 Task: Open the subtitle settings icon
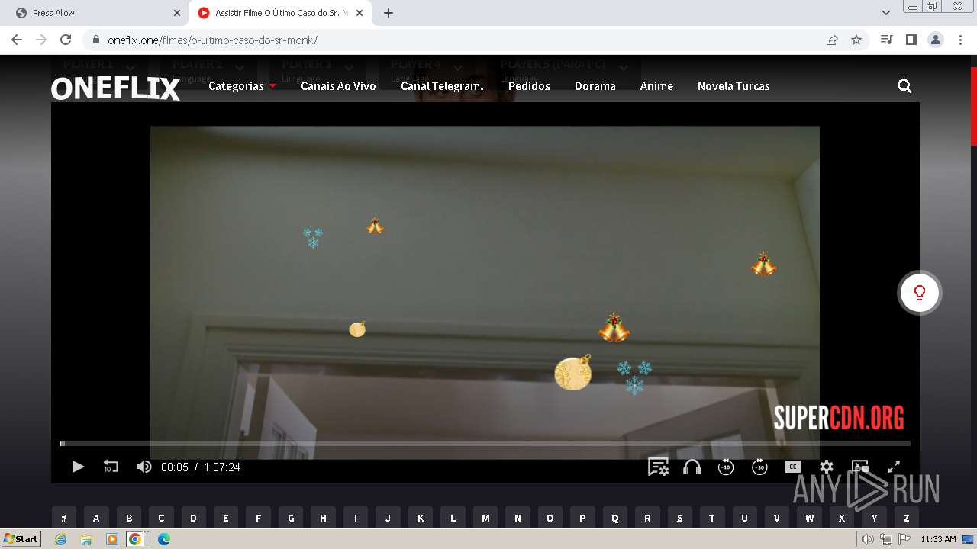(x=658, y=467)
